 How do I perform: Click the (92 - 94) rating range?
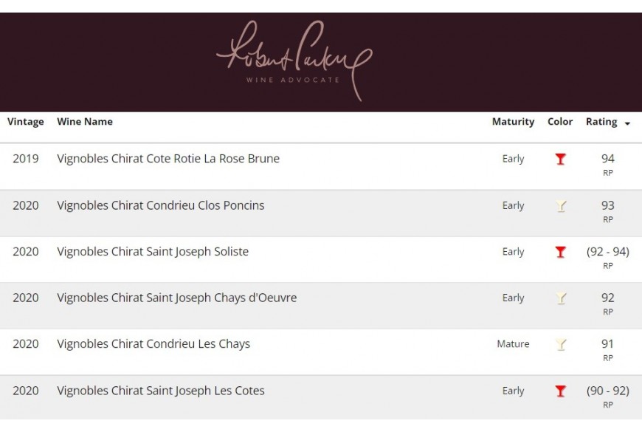pos(607,252)
